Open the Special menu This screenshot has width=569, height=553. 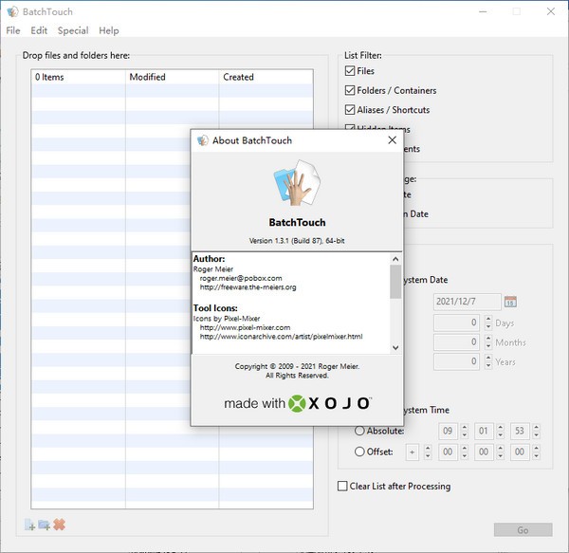(73, 30)
